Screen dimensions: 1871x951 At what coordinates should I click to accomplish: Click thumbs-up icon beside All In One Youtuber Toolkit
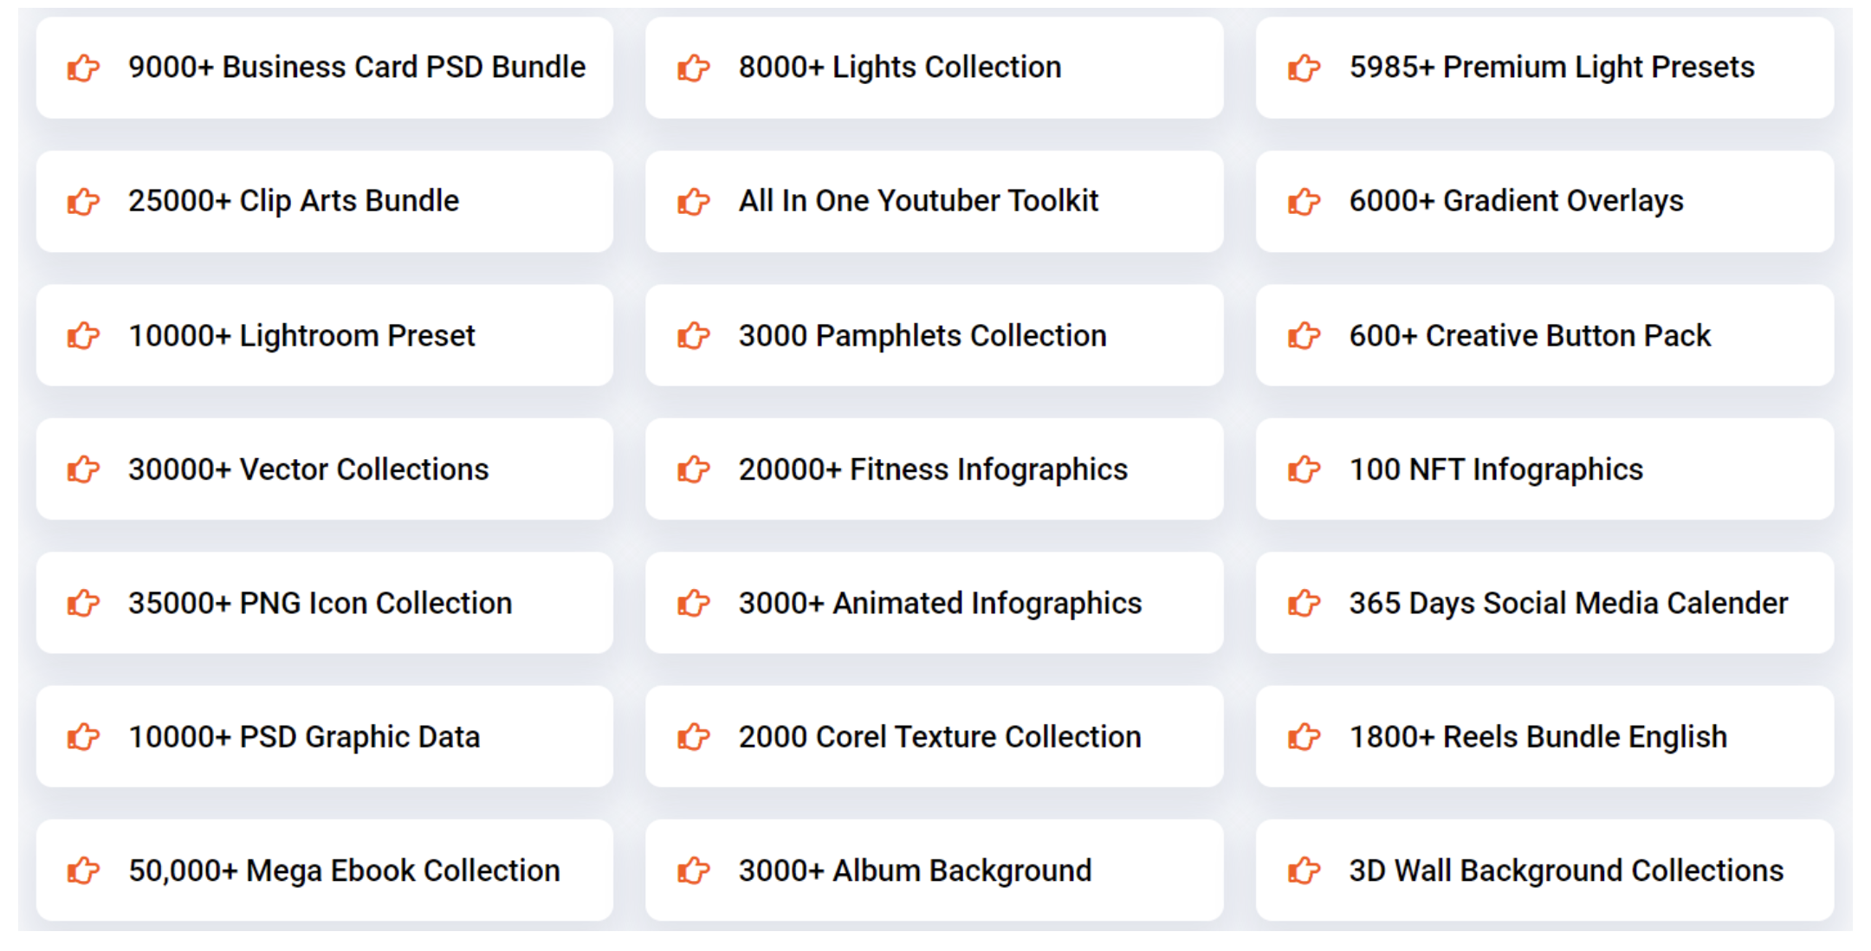(694, 202)
